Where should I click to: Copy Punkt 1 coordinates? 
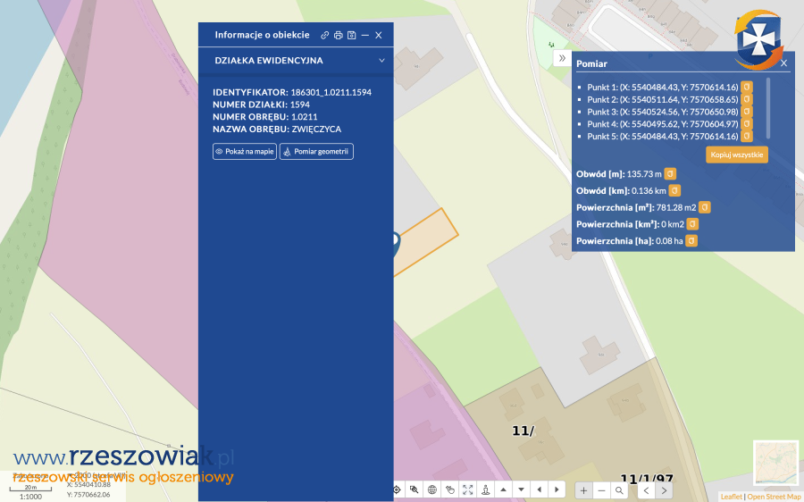[x=747, y=87]
